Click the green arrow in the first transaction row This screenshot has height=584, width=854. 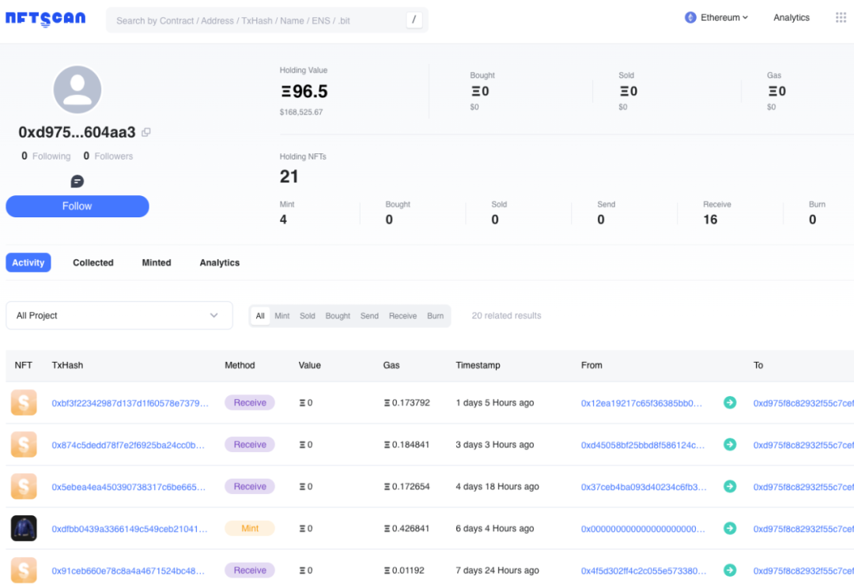[x=730, y=403]
